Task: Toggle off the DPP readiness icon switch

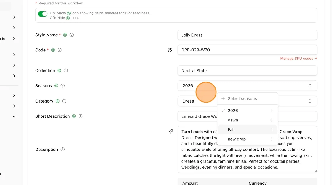Action: point(43,14)
